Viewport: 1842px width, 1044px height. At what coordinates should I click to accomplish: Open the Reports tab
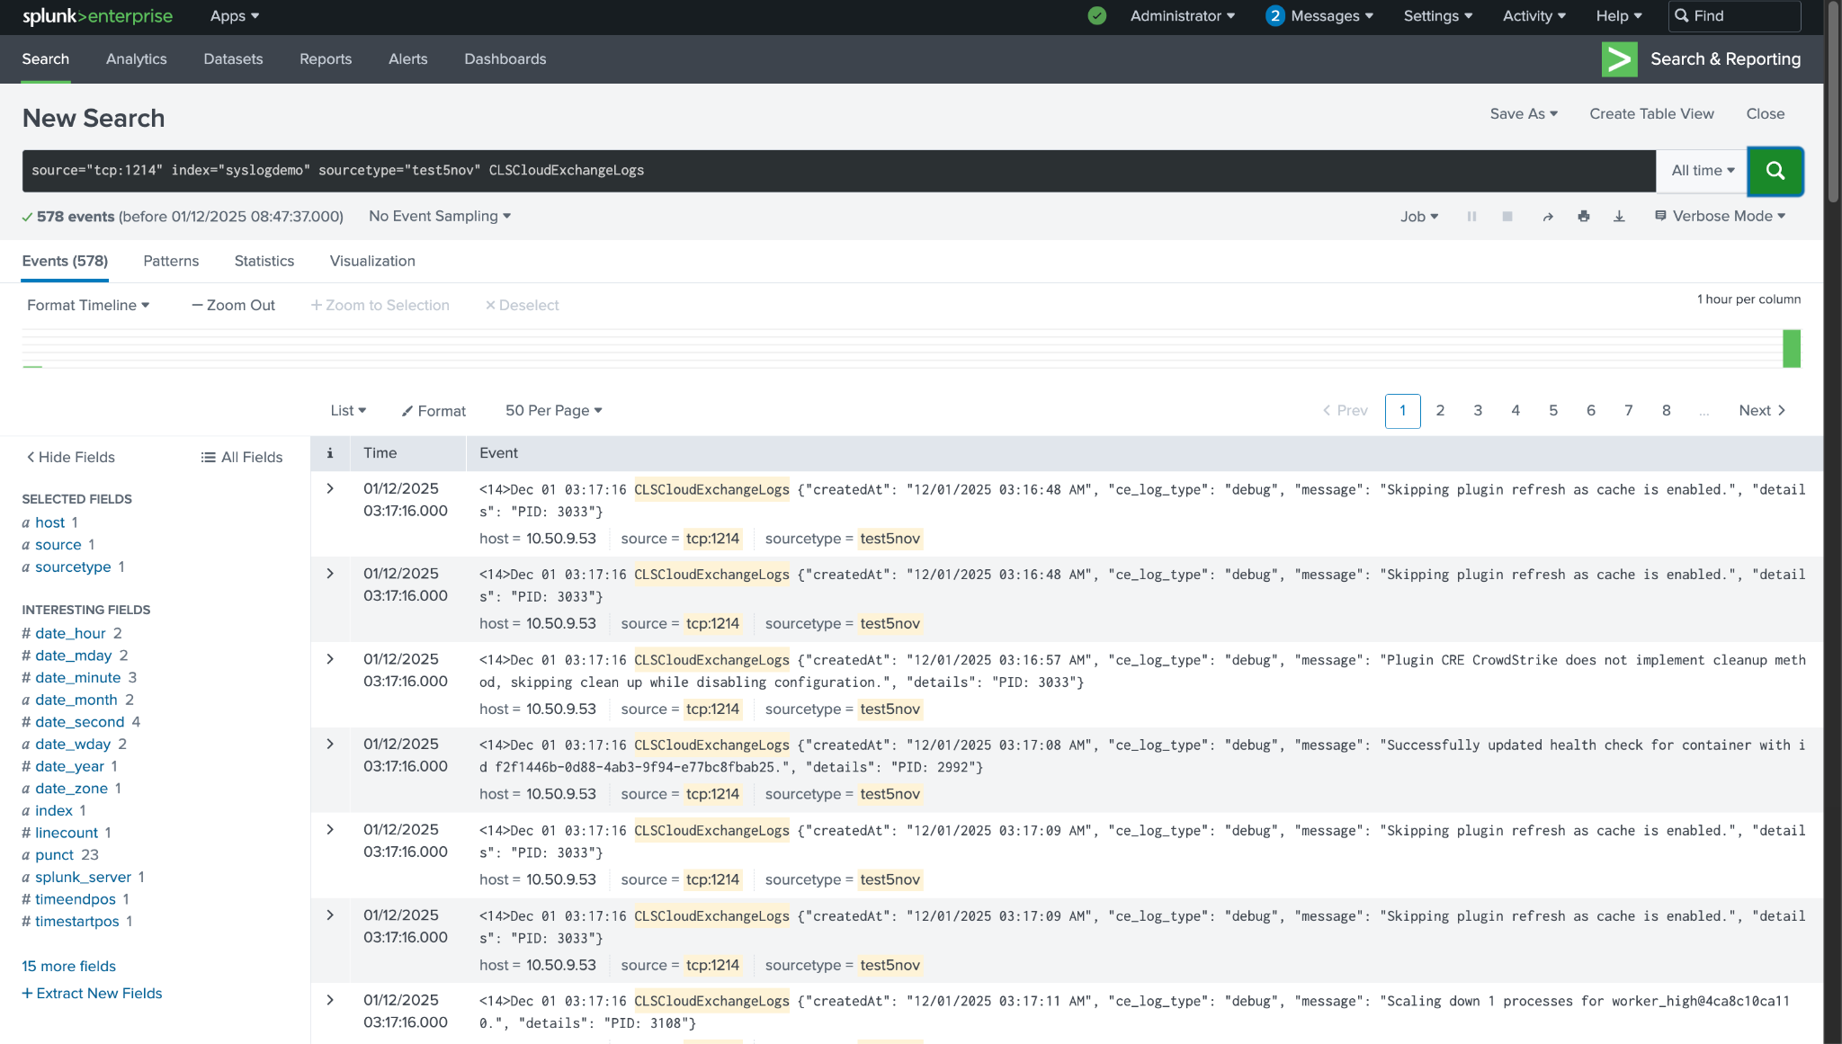[326, 59]
